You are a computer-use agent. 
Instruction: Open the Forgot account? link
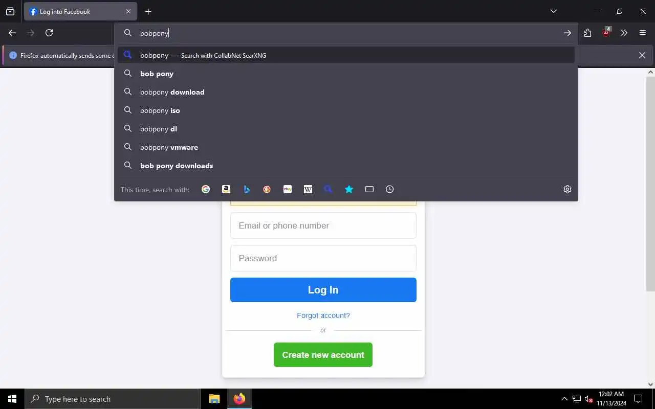[x=323, y=315]
